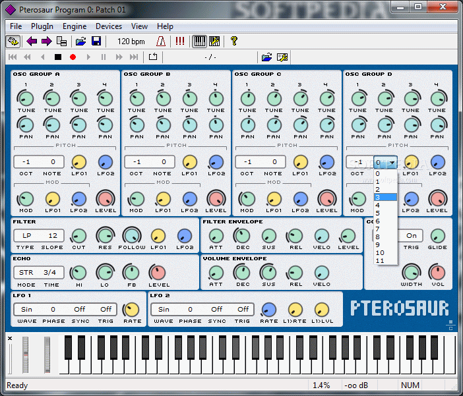This screenshot has width=463, height=396.
Task: Toggle the LFO 2 SYNC setting
Action: [x=217, y=309]
